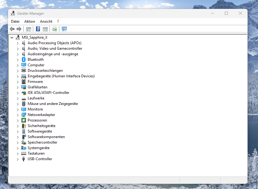Click the Tastaturen keyboard icon
Image resolution: width=258 pixels, height=189 pixels.
(x=24, y=153)
